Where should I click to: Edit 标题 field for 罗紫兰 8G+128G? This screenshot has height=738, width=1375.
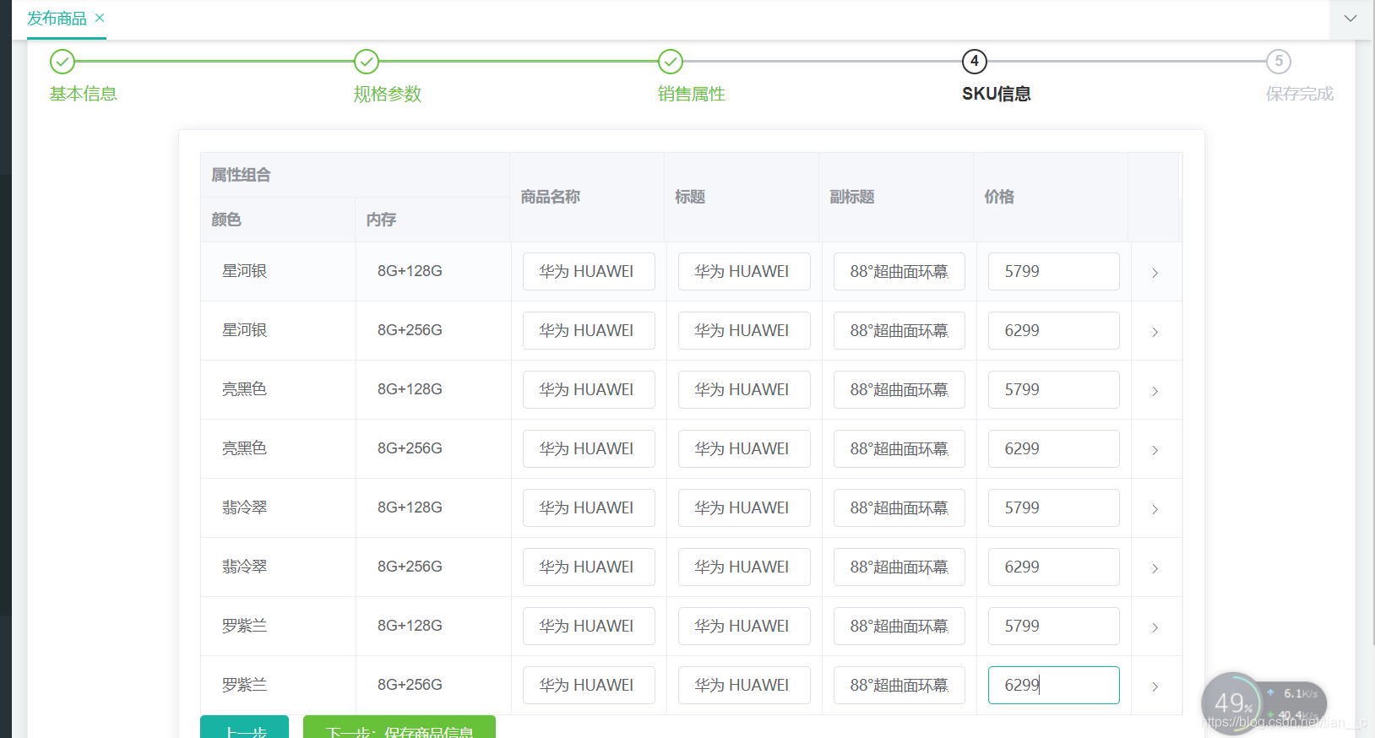744,626
